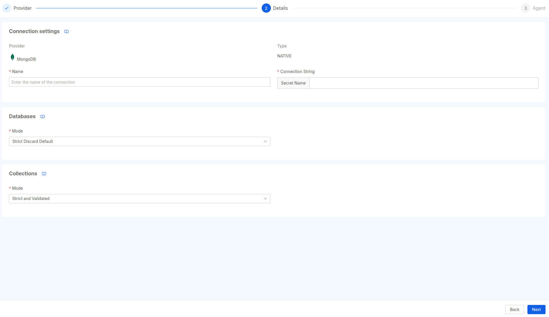This screenshot has width=549, height=317.
Task: Expand the Strict Discard Default selector
Action: [x=139, y=141]
